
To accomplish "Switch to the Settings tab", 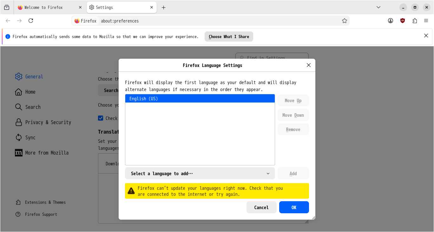I will click(x=122, y=7).
